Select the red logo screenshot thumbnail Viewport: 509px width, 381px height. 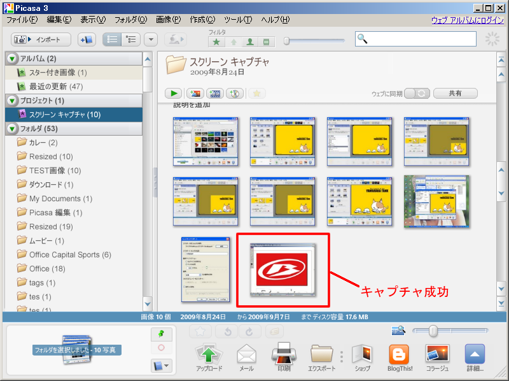click(x=282, y=270)
